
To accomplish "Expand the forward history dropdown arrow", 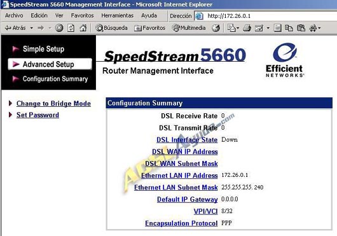I will point(50,28).
